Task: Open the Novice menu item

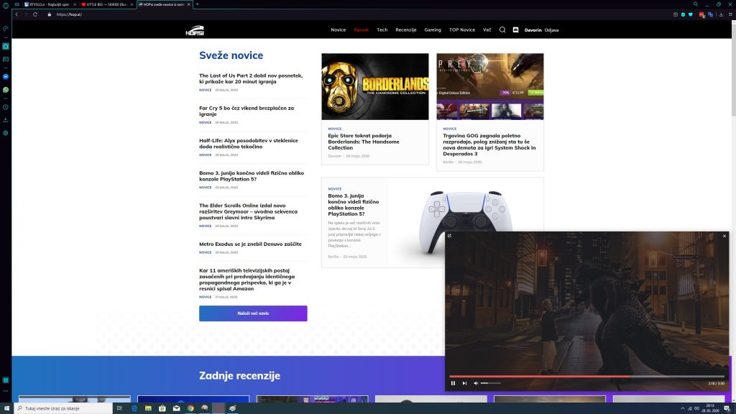Action: pyautogui.click(x=338, y=29)
